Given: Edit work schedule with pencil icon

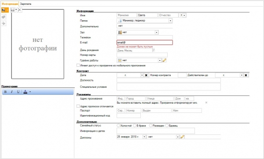Looking at the screenshot, I should (x=164, y=60).
